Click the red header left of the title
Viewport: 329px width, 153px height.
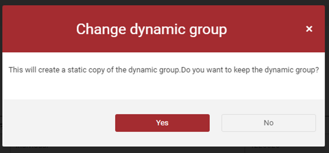click(x=39, y=29)
